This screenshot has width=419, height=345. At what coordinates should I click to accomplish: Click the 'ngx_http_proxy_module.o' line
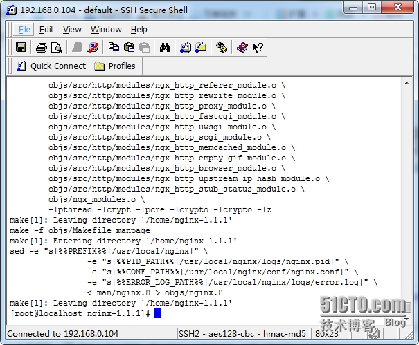click(x=162, y=106)
